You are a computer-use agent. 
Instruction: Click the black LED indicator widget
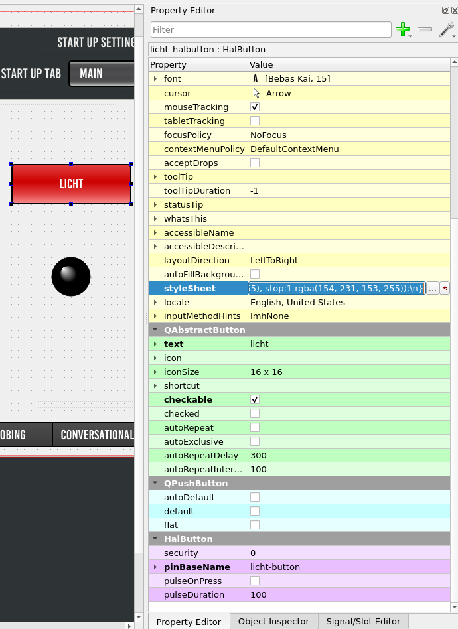pos(71,277)
